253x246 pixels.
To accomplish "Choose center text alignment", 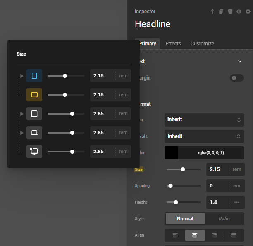I will tap(194, 235).
